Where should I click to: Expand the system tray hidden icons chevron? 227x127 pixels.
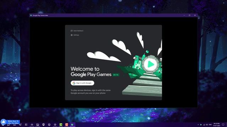pyautogui.click(x=198, y=125)
